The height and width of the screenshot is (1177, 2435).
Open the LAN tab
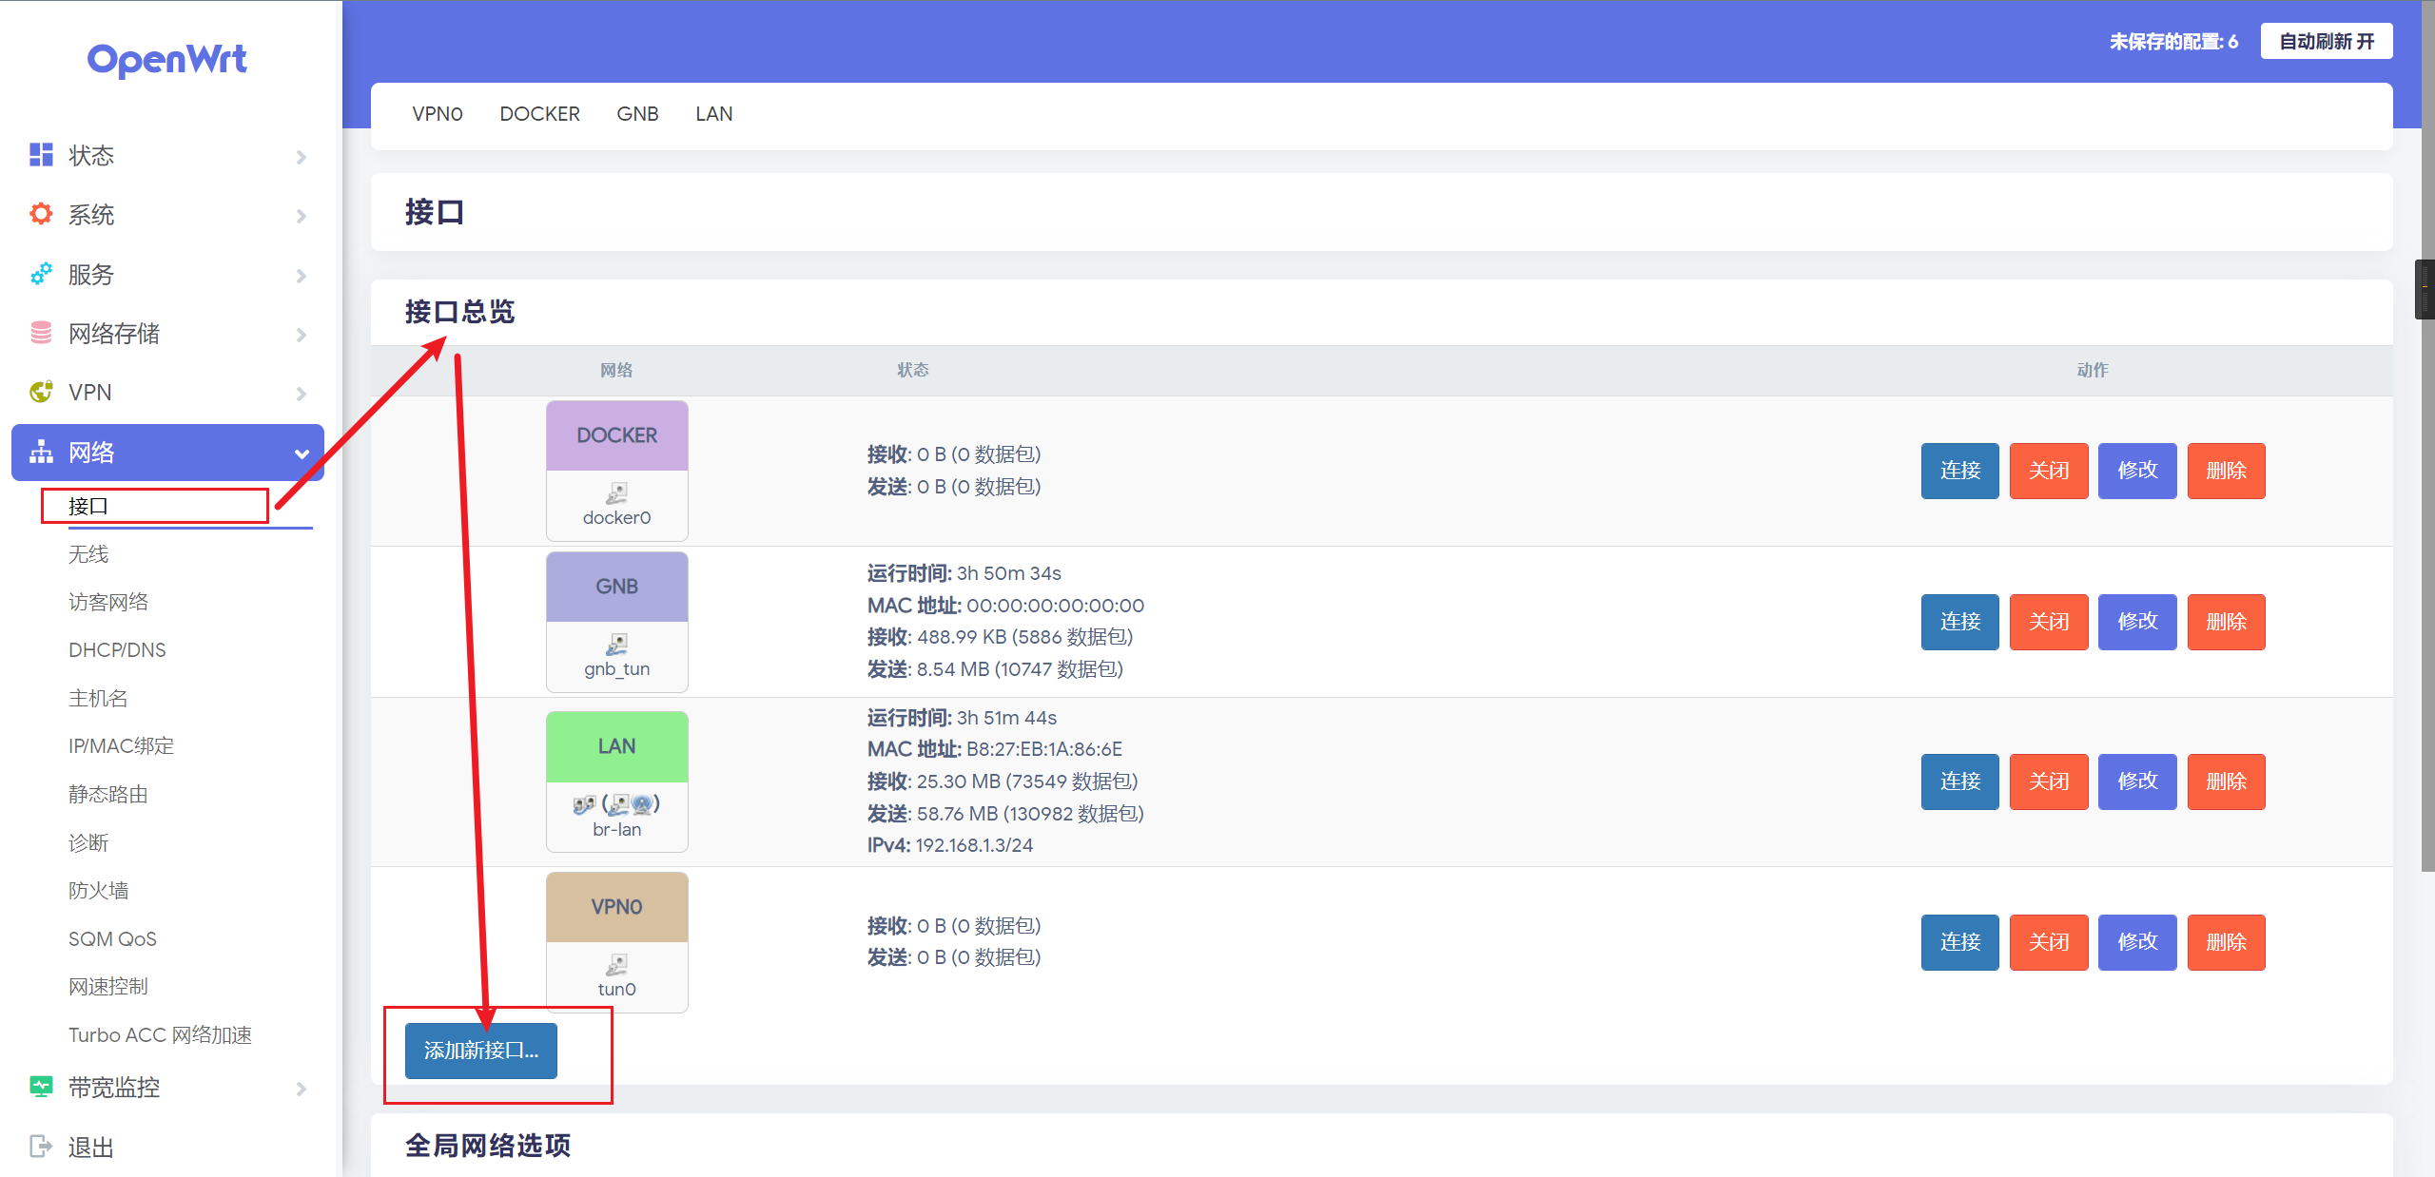tap(714, 113)
